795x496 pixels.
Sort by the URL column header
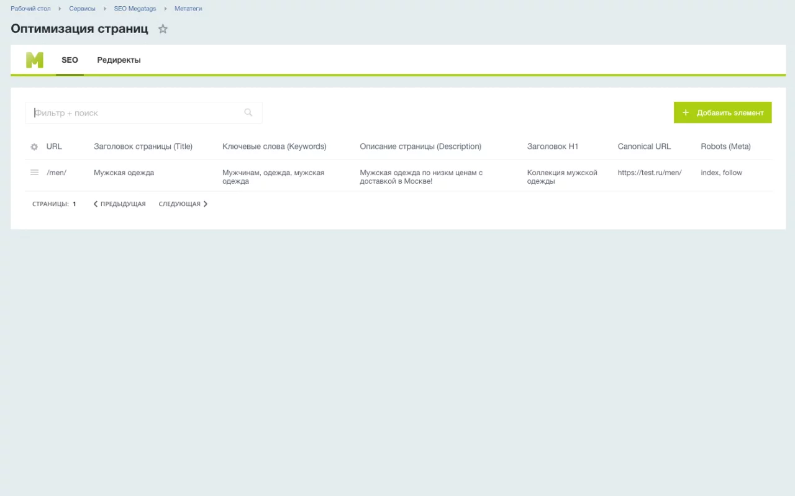[x=54, y=147]
